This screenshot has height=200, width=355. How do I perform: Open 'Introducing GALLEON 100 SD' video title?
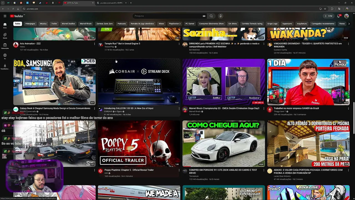pyautogui.click(x=129, y=108)
